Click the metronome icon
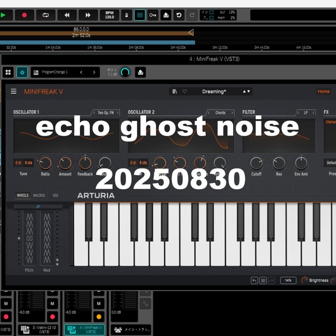Screen dimensions: 336x336 126,15
